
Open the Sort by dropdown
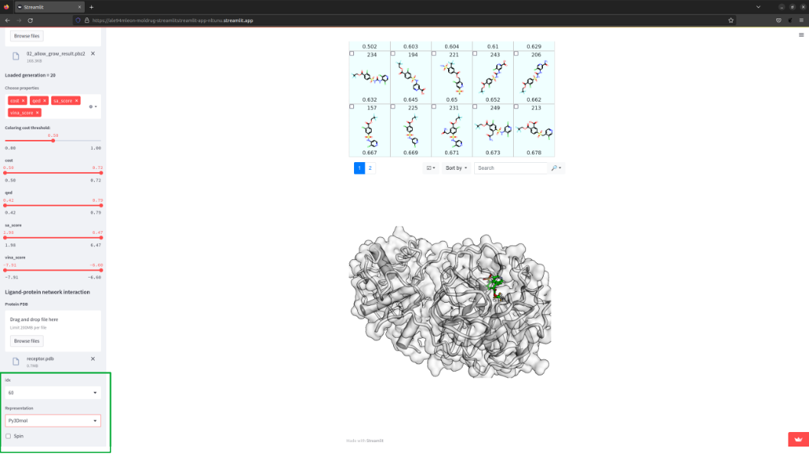(456, 167)
